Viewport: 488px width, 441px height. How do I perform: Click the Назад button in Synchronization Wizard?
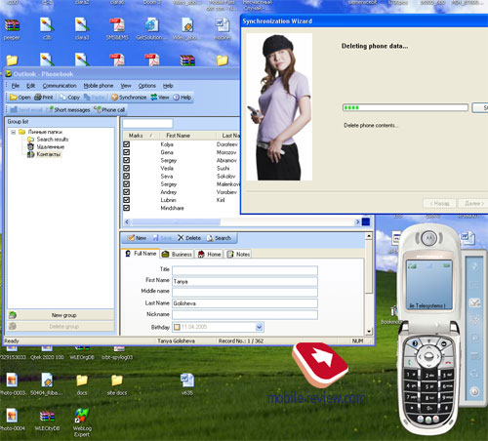click(x=439, y=203)
